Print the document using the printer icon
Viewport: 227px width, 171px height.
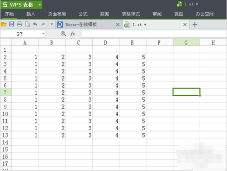[19, 24]
